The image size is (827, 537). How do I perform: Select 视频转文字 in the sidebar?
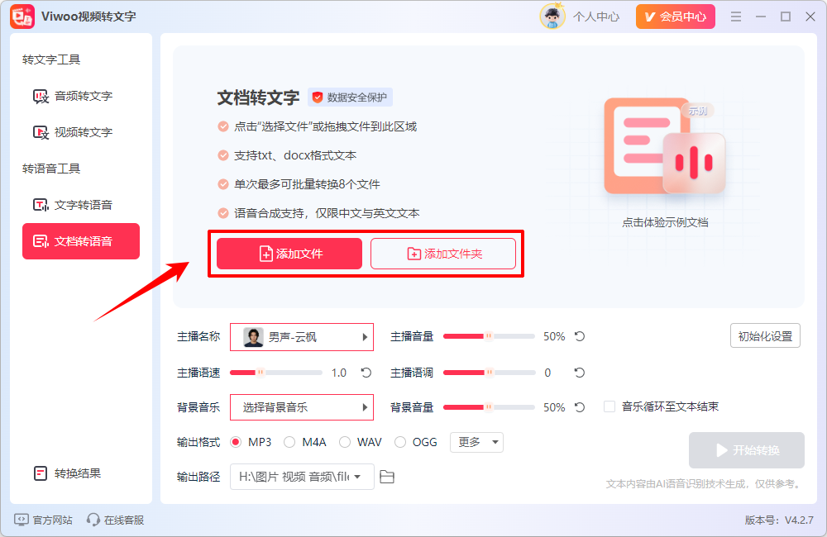click(73, 132)
